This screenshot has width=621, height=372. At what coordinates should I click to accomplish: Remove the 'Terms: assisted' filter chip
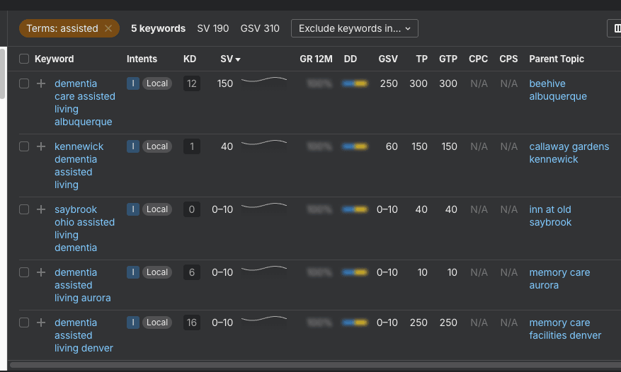coord(108,28)
